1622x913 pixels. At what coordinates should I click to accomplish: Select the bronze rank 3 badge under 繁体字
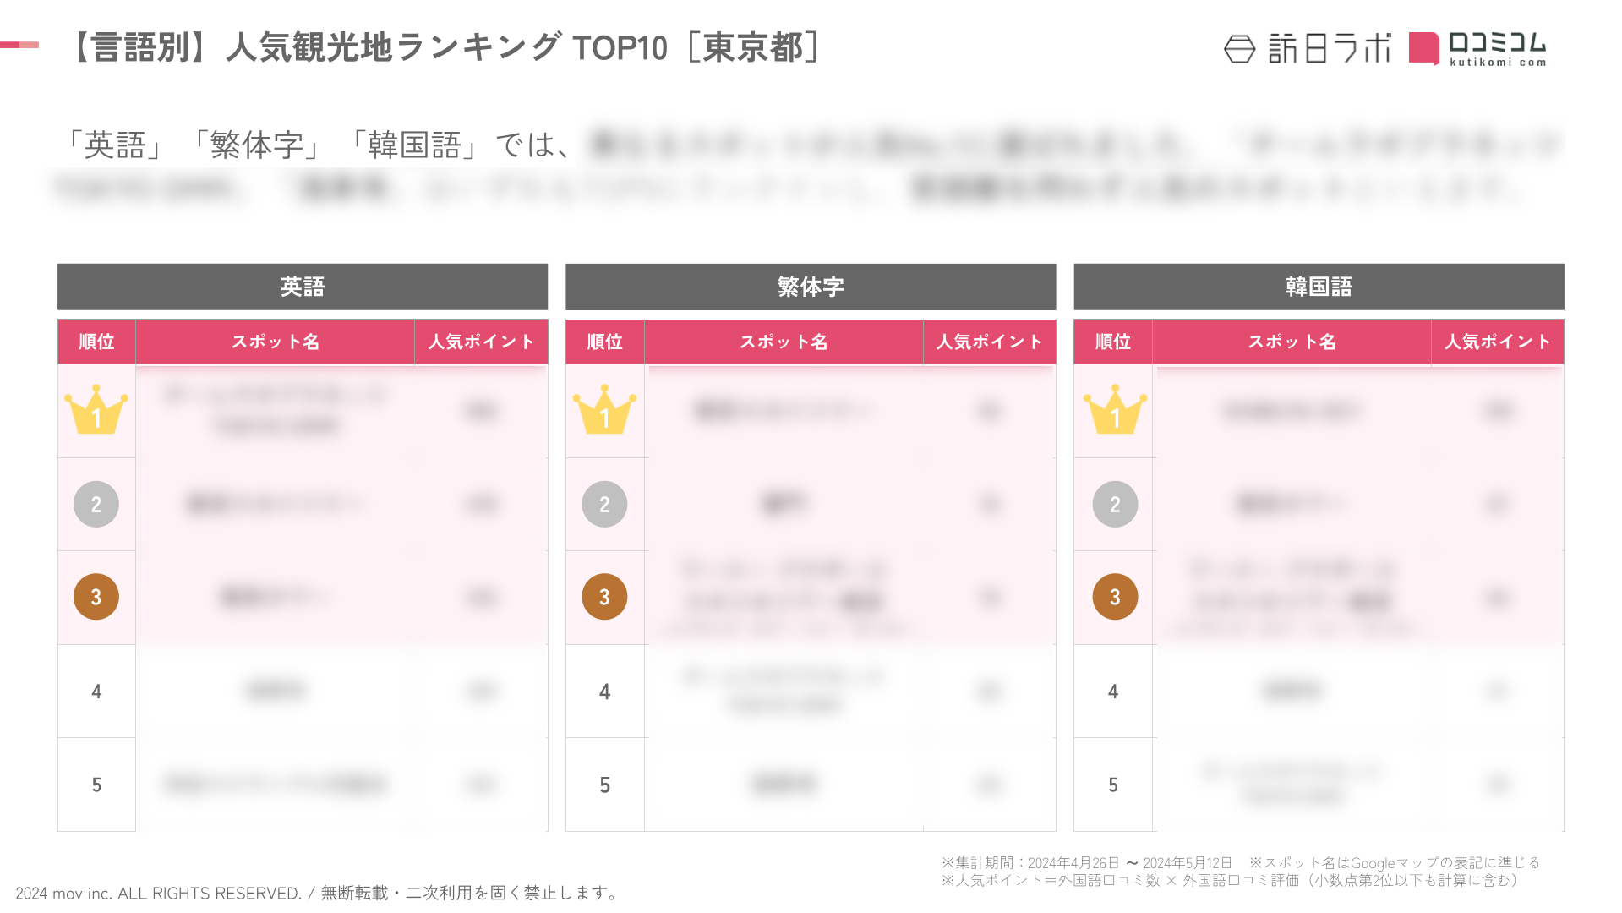click(x=604, y=597)
